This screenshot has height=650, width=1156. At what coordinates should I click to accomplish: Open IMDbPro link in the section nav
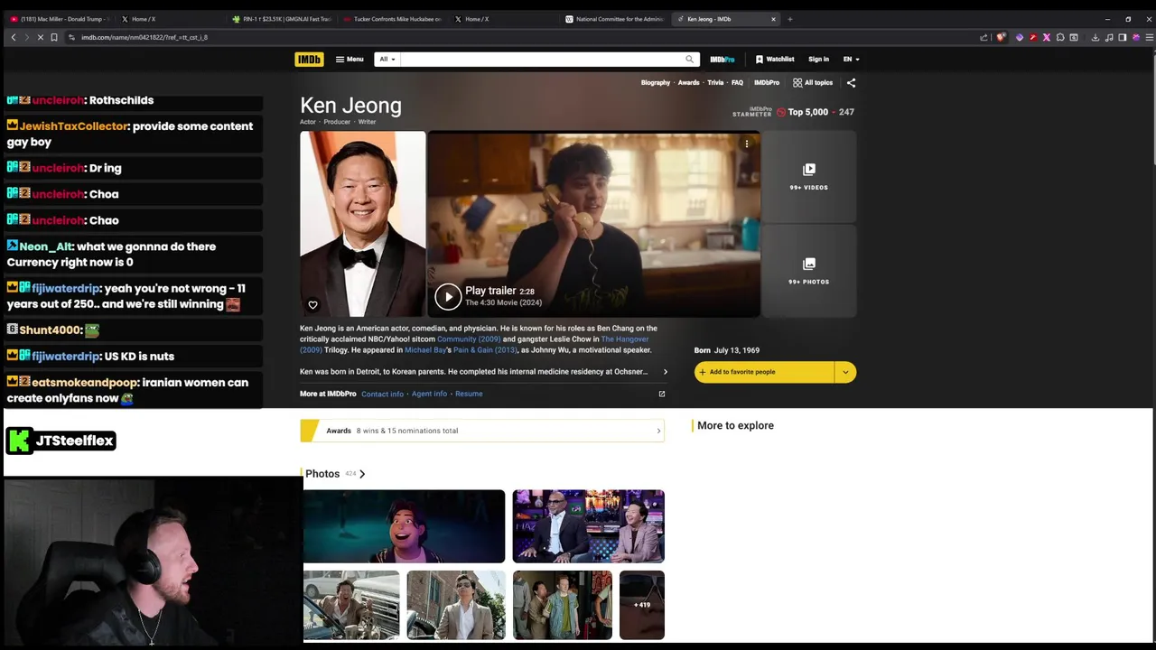(x=767, y=82)
